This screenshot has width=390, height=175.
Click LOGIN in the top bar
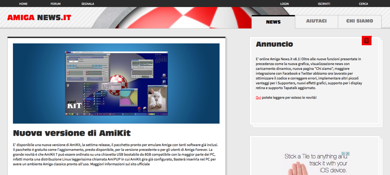coord(284,4)
